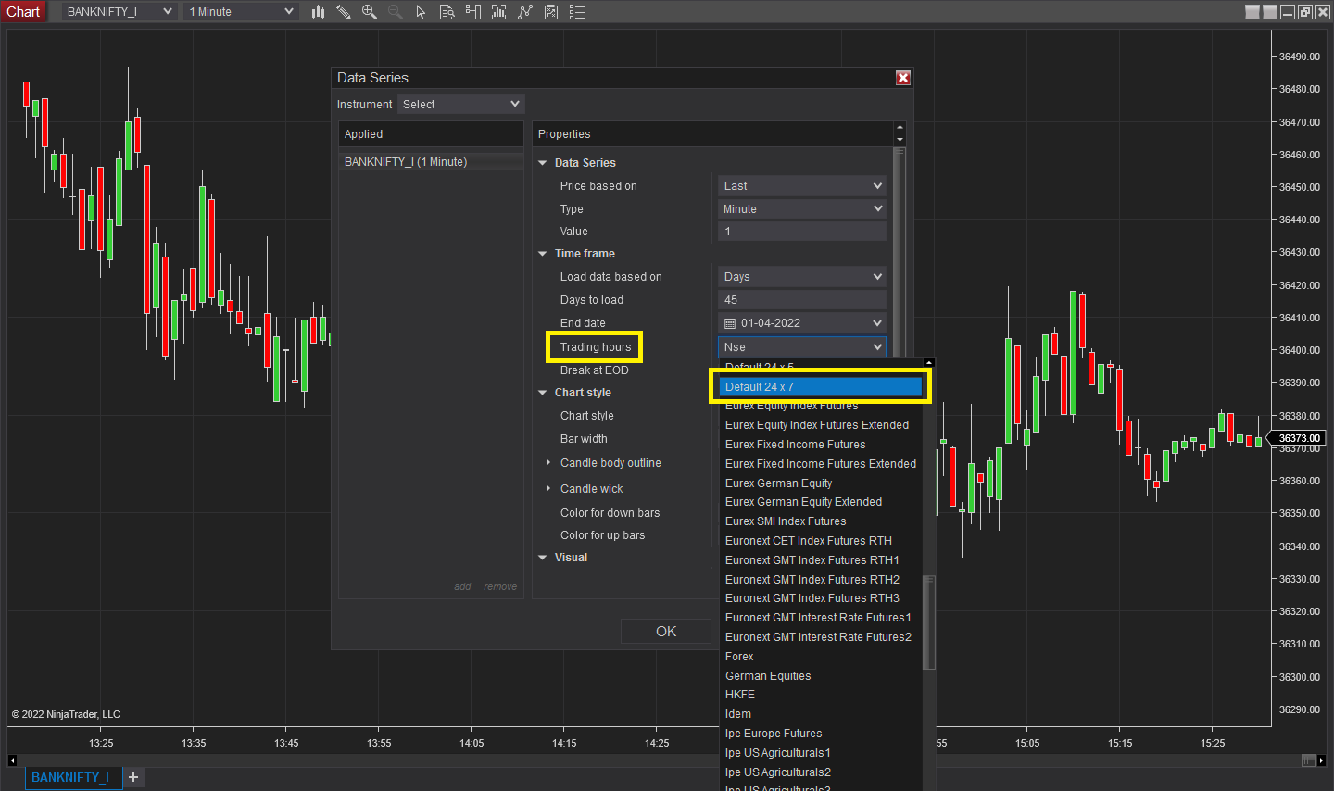1334x791 pixels.
Task: Select Eurex German Equity option
Action: pos(821,483)
